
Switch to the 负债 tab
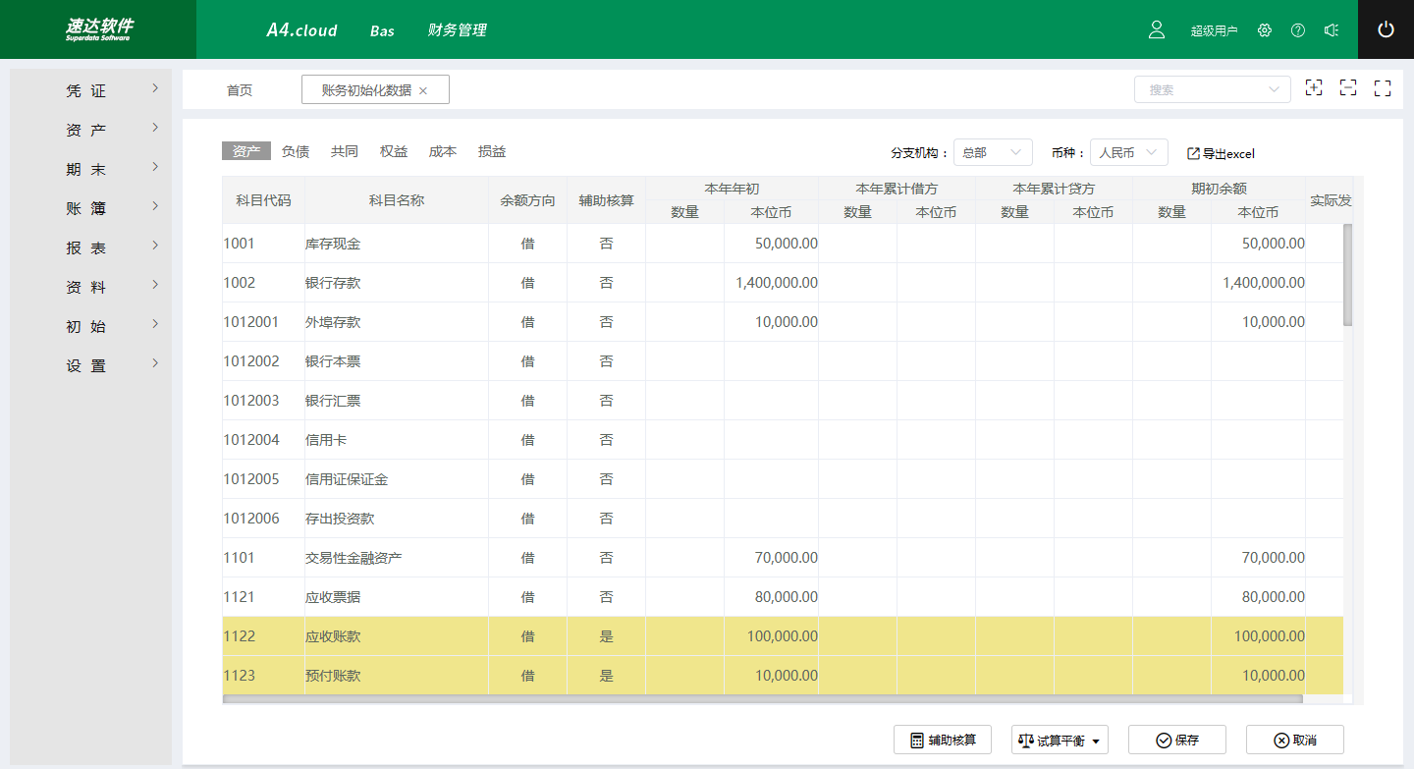(296, 151)
